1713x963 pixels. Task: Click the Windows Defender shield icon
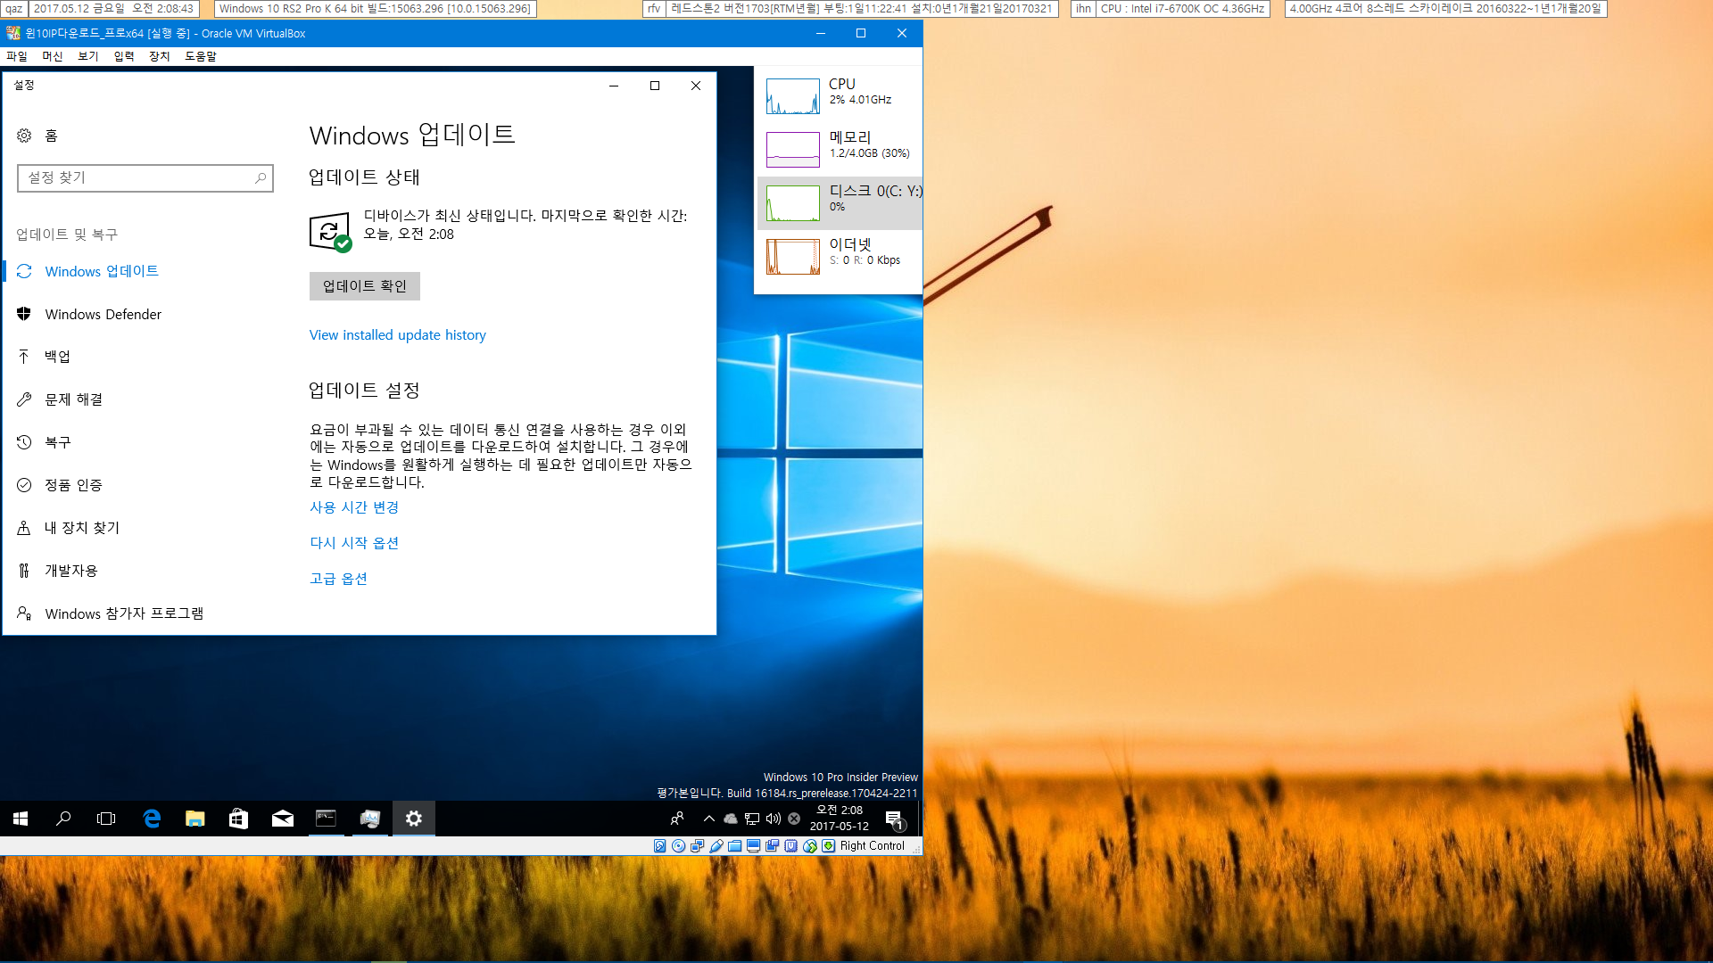pyautogui.click(x=24, y=314)
